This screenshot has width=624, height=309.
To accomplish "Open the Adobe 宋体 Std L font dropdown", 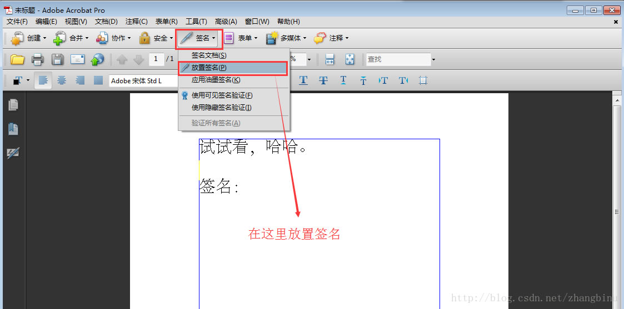I will click(144, 80).
